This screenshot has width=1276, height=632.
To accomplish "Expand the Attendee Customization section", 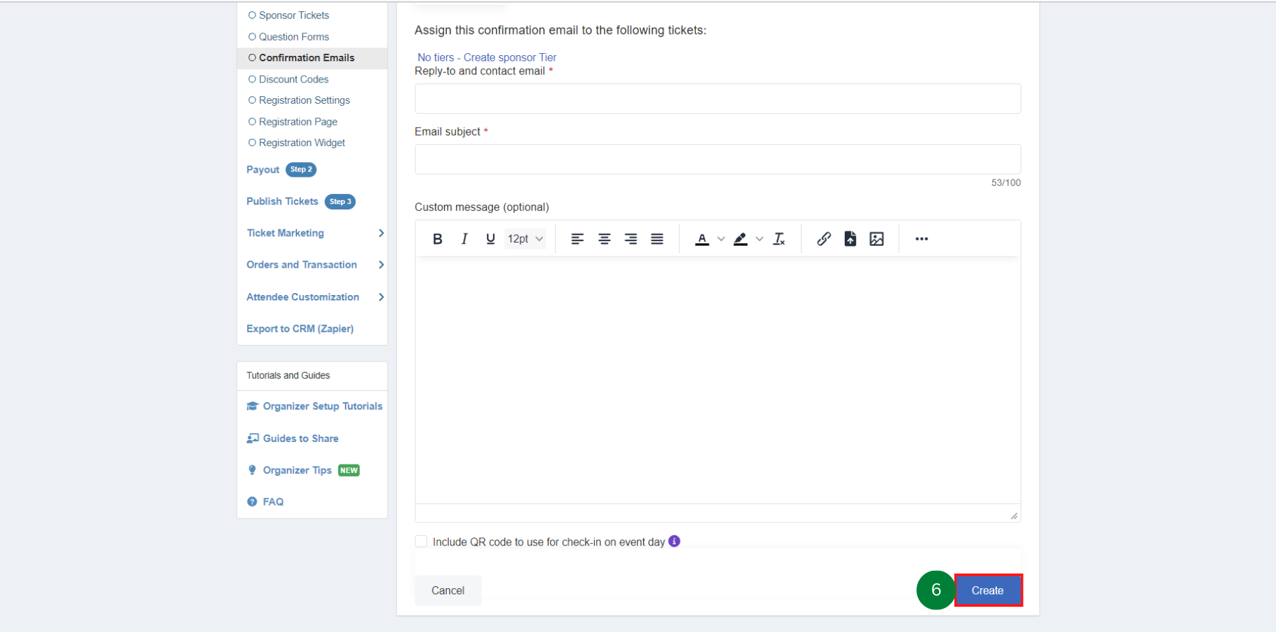I will pyautogui.click(x=302, y=297).
